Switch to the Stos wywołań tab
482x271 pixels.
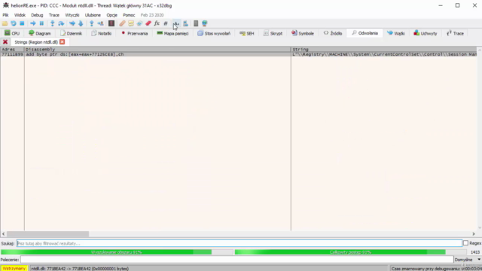(x=214, y=33)
